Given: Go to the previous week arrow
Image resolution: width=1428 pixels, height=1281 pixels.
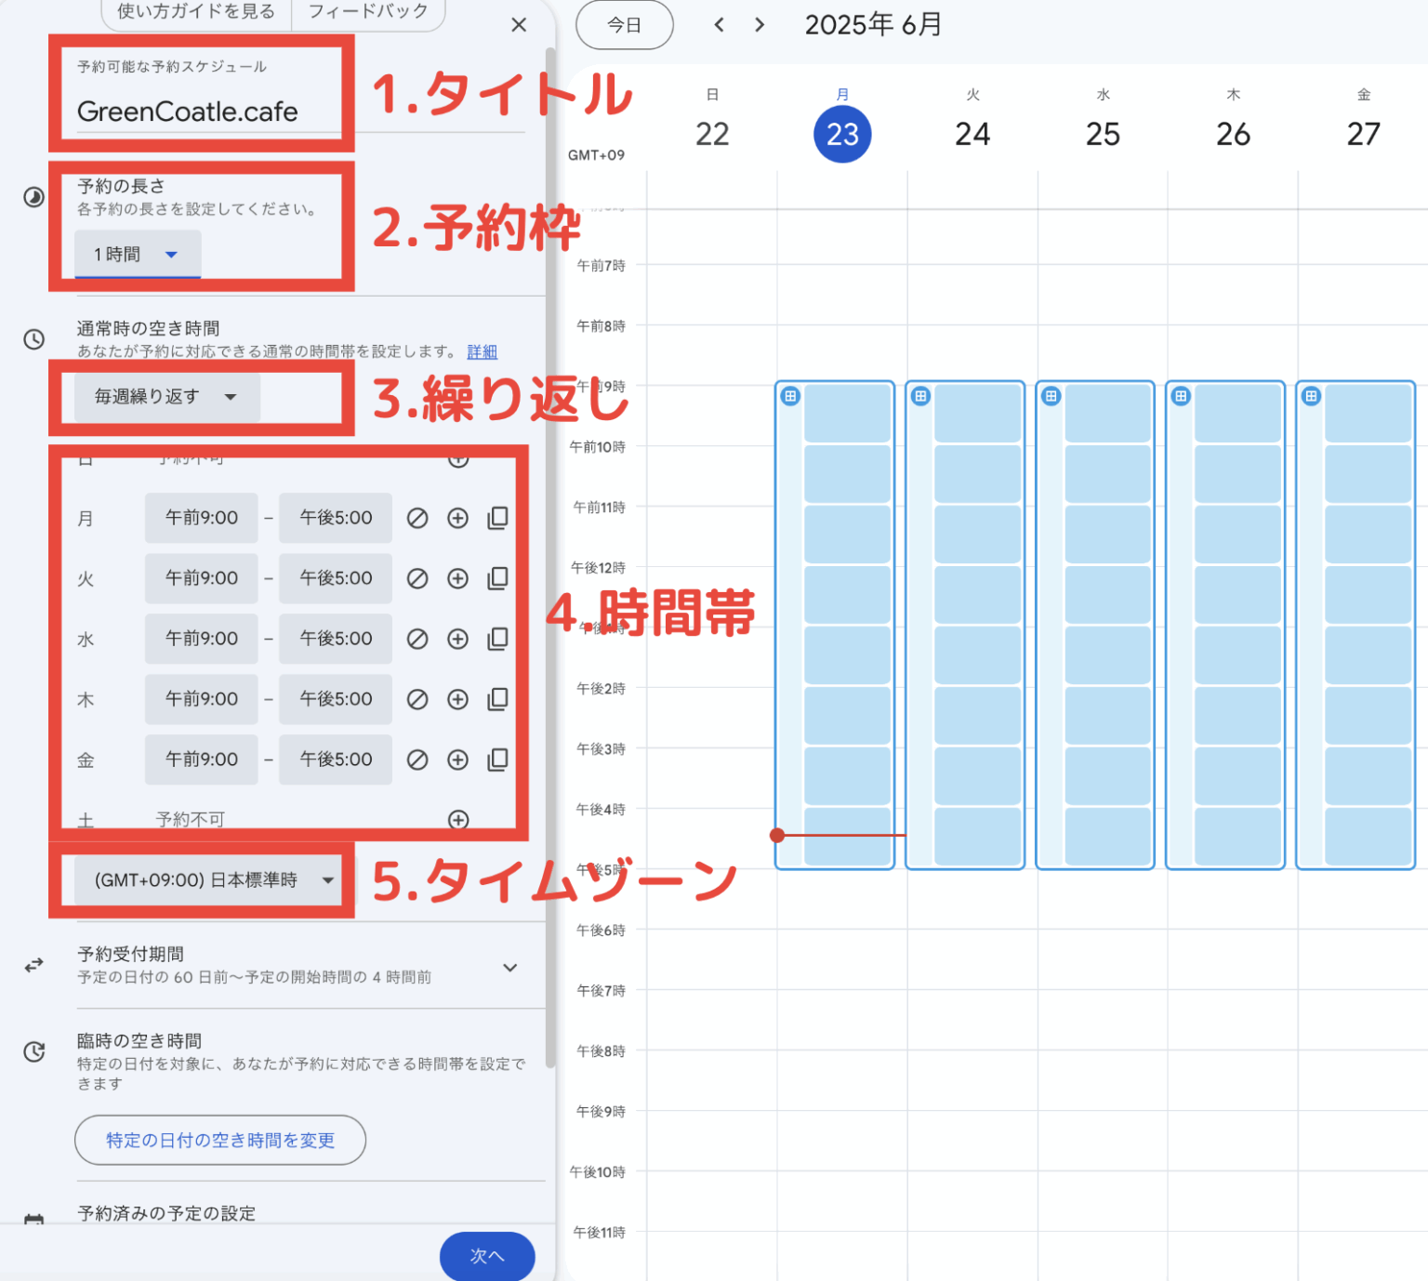Looking at the screenshot, I should point(719,25).
